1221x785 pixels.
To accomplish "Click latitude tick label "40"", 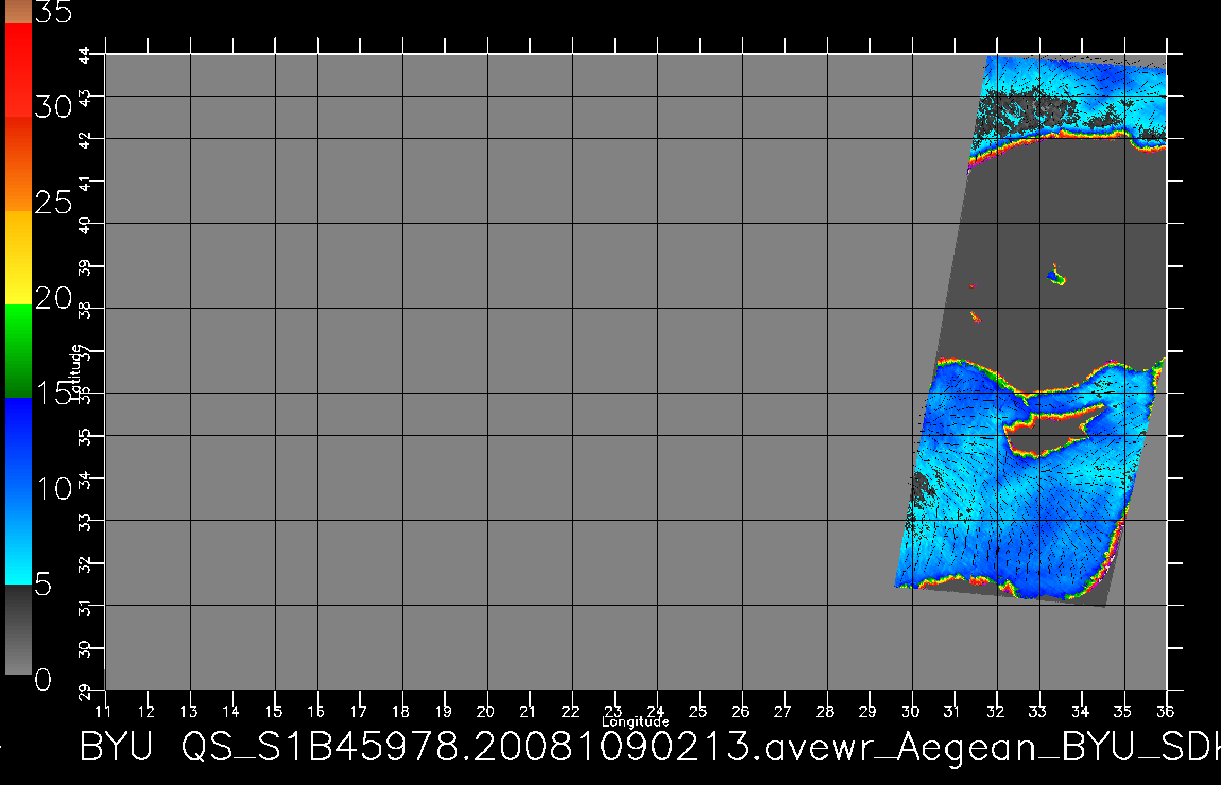I will (85, 225).
